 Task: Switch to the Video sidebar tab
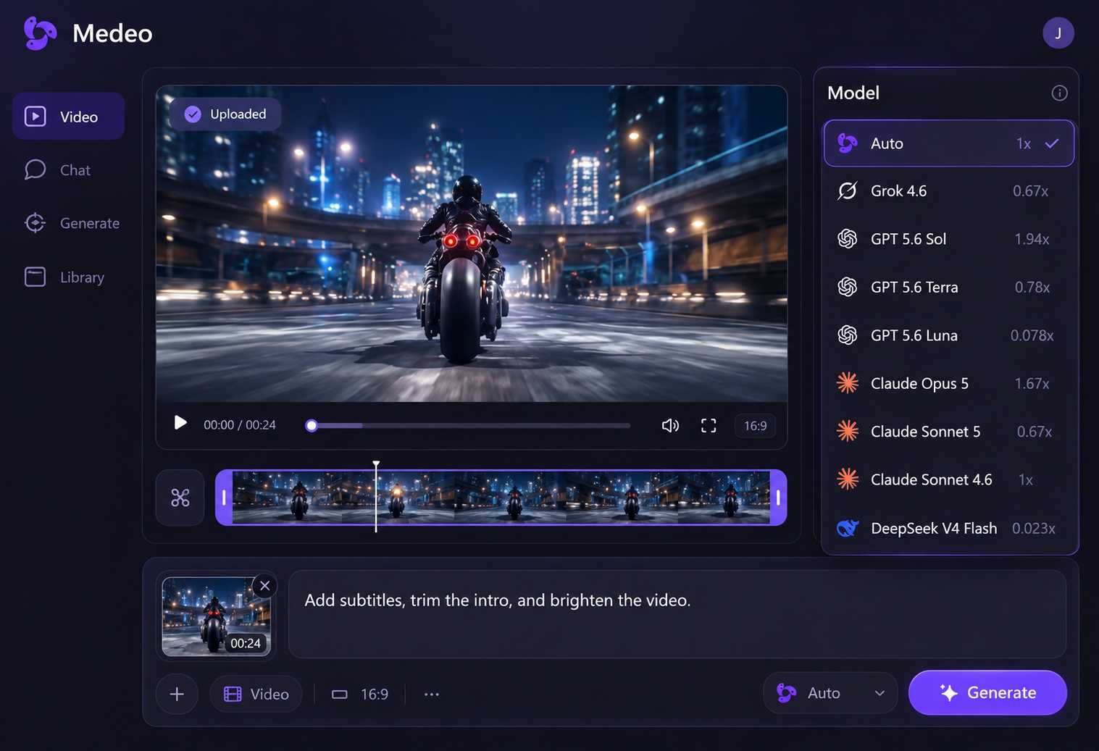pyautogui.click(x=68, y=116)
